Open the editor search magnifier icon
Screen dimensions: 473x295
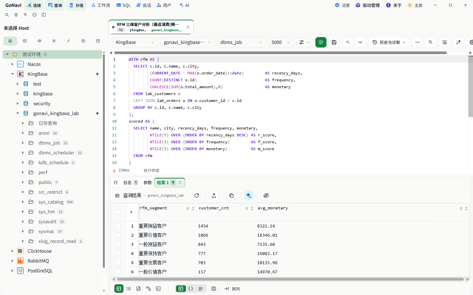coord(430,42)
